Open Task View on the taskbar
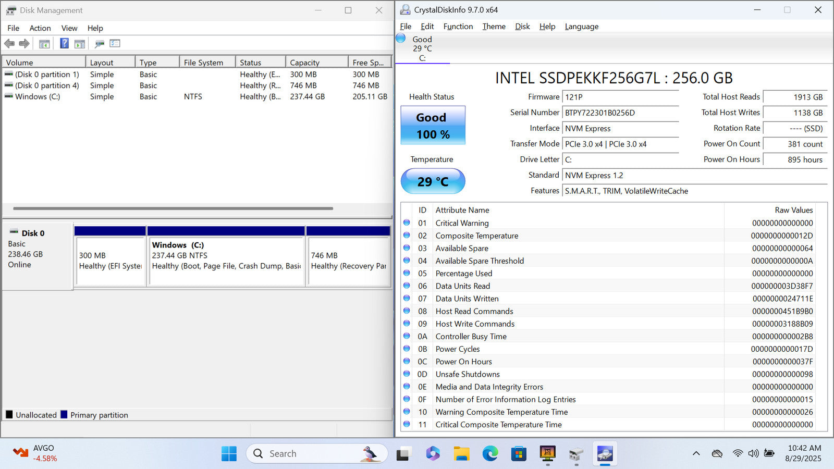Screen dimensions: 834x469 (x=402, y=454)
